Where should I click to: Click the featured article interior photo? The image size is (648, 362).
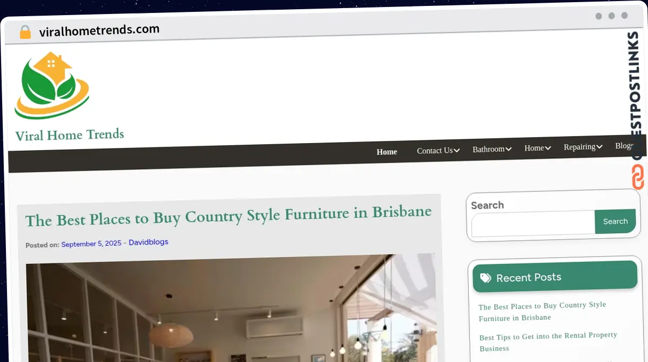[x=231, y=311]
